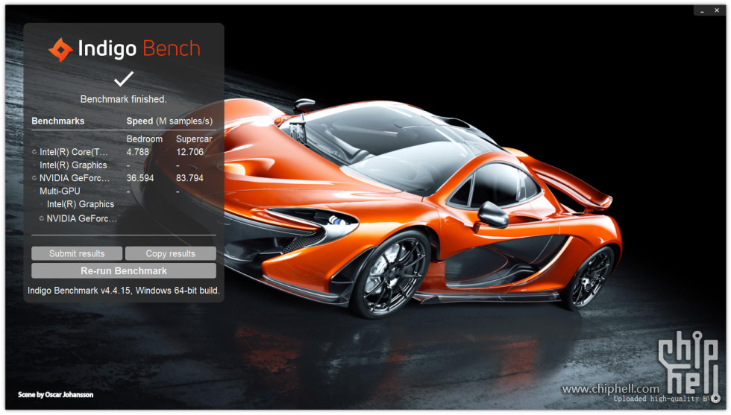Start the Re-run Benchmark button
The image size is (731, 415).
124,270
